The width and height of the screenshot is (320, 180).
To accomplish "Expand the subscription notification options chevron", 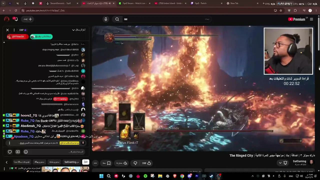I will (280, 163).
